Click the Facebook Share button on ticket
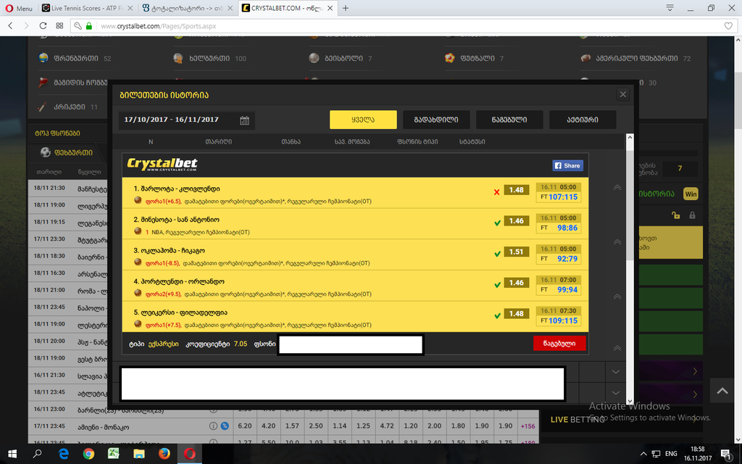742x464 pixels. click(x=567, y=166)
